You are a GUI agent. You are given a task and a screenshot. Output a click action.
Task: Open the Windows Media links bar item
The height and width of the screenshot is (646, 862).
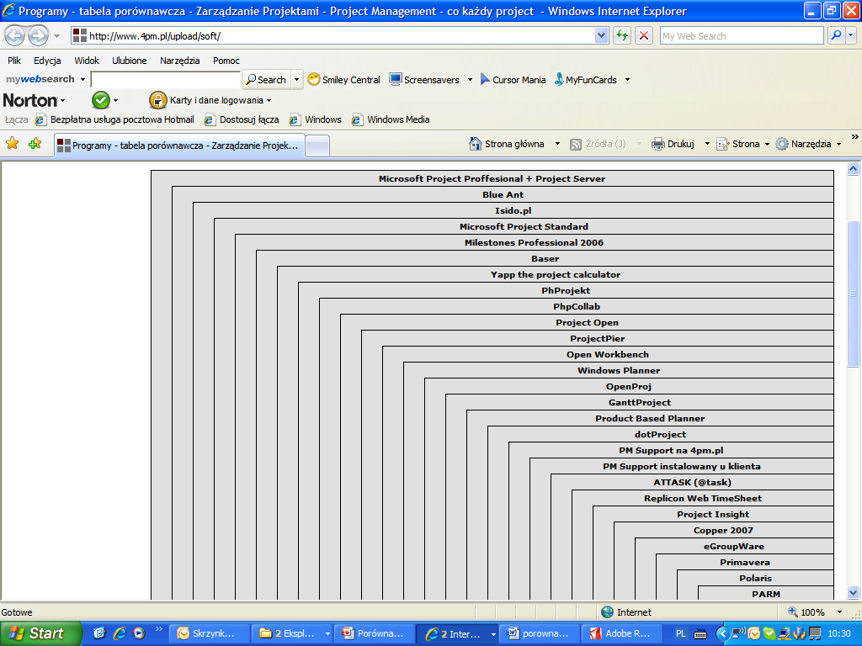[x=391, y=119]
